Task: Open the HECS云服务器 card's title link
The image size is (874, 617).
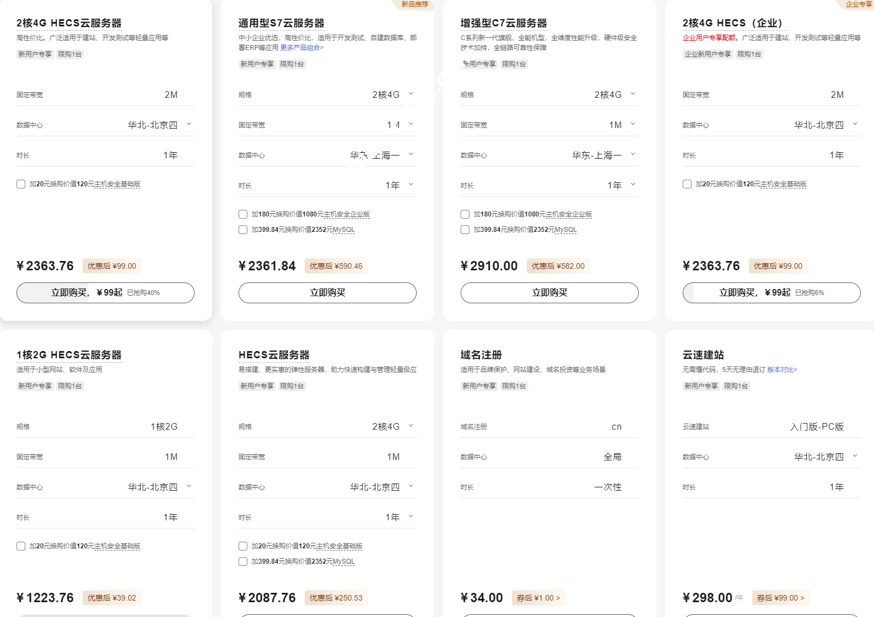Action: point(274,355)
